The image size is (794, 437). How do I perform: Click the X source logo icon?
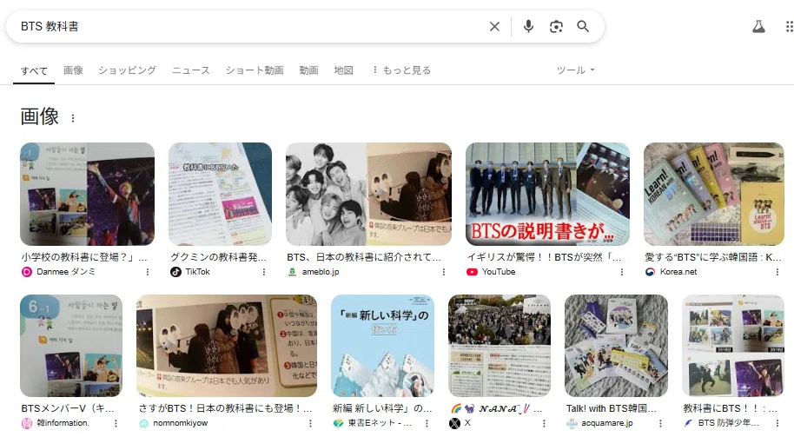pos(454,423)
